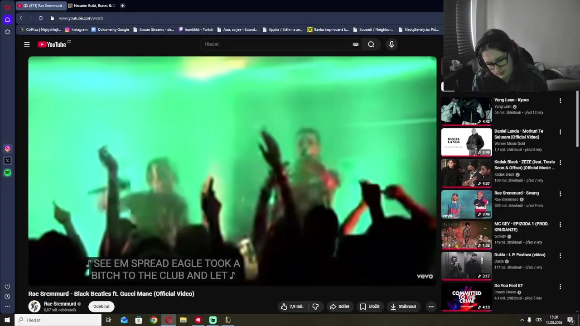Open the Dukla - I. P. Pavlova video title
The image size is (580, 326).
[x=520, y=255]
